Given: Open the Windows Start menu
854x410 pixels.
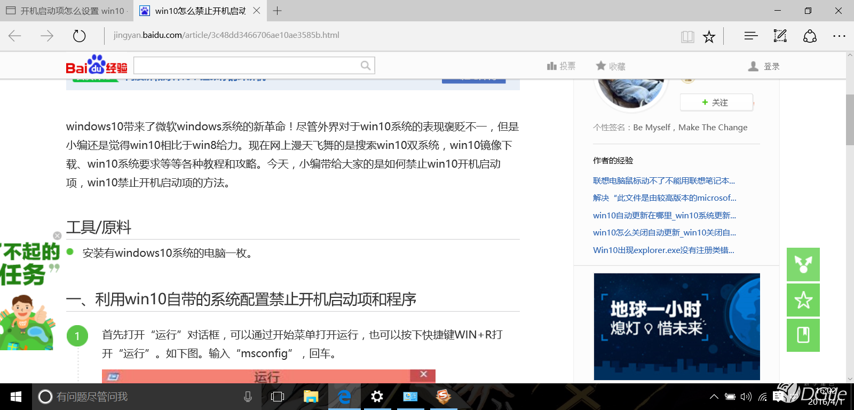Looking at the screenshot, I should point(16,397).
